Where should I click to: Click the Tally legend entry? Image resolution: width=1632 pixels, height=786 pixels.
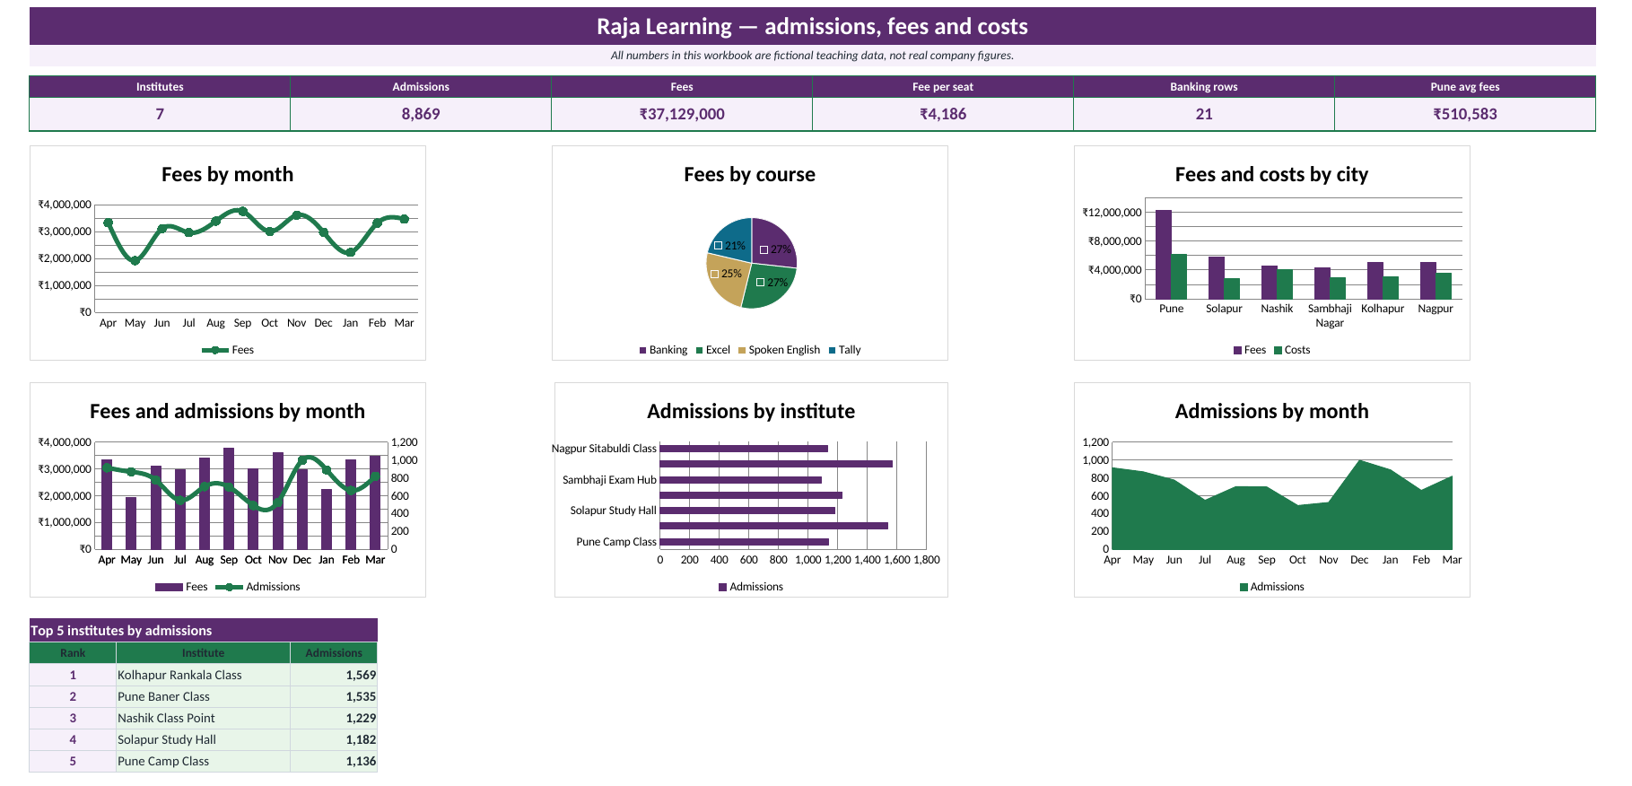point(844,350)
